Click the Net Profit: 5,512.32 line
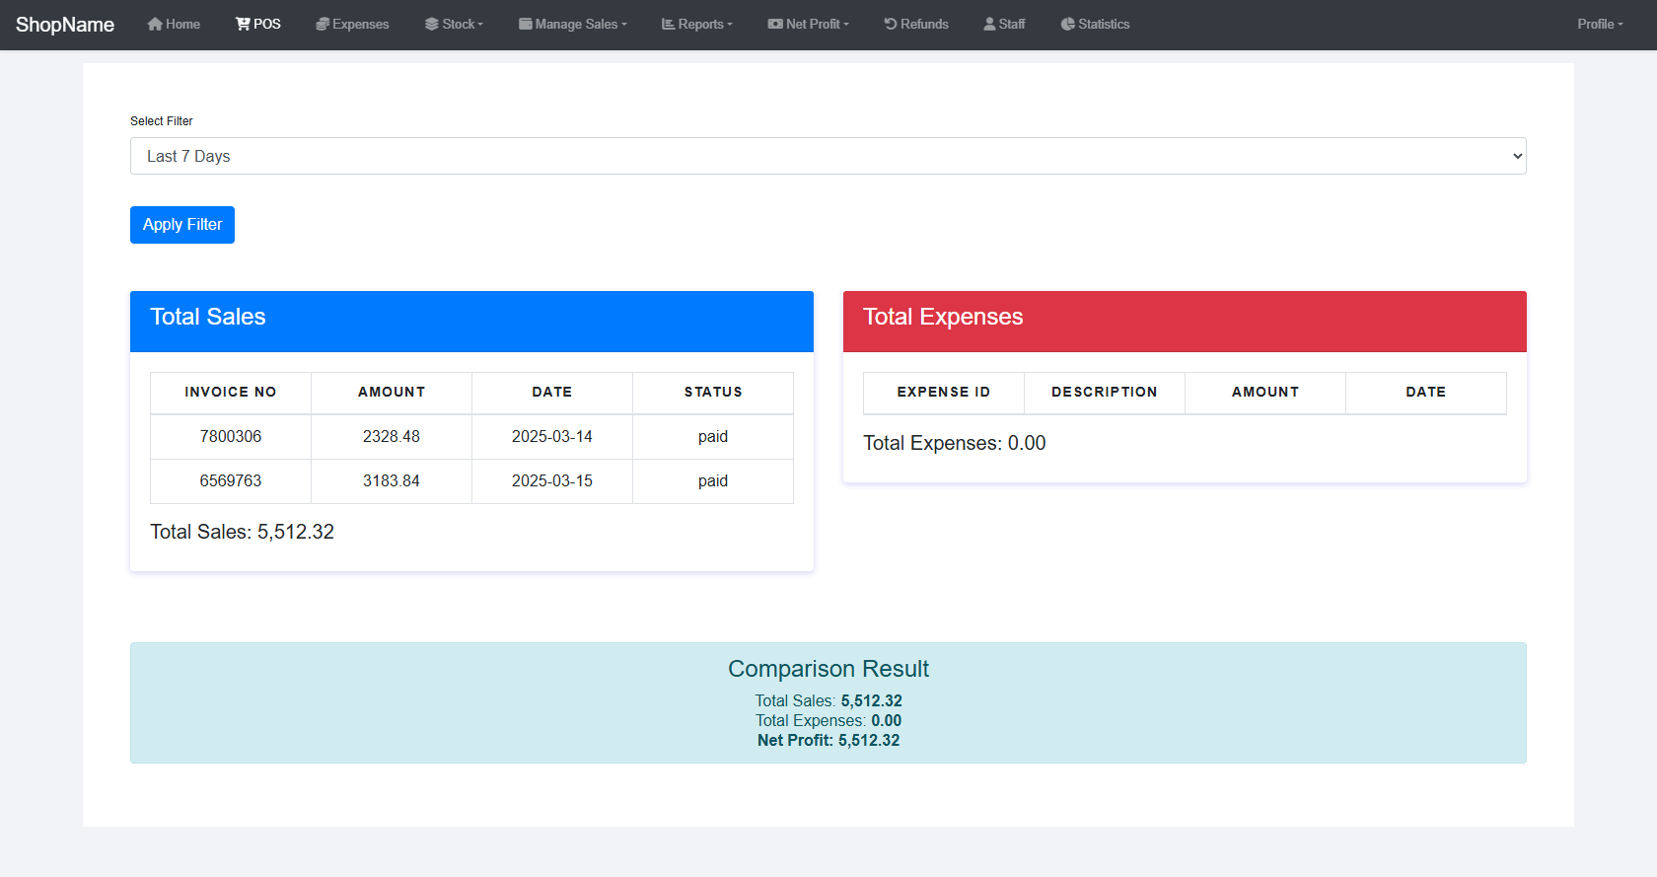The height and width of the screenshot is (877, 1657). pyautogui.click(x=828, y=741)
